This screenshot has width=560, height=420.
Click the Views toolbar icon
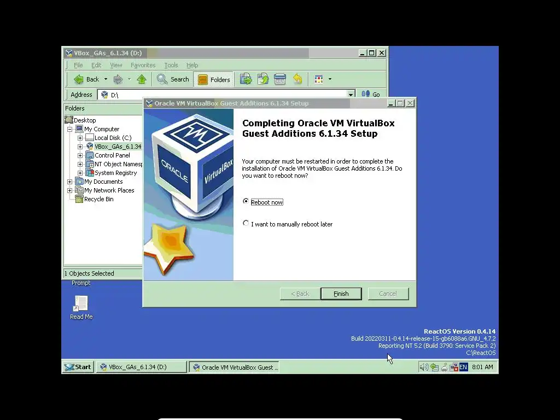[319, 79]
